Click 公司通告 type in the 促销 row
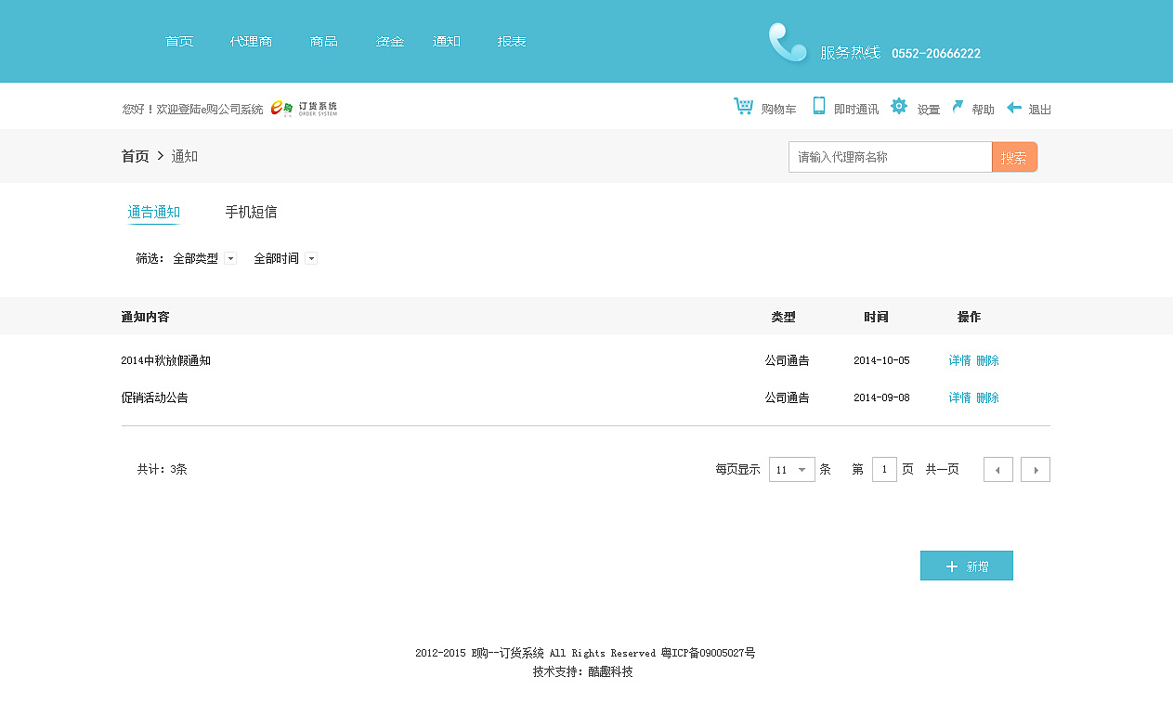The height and width of the screenshot is (716, 1173). (787, 397)
